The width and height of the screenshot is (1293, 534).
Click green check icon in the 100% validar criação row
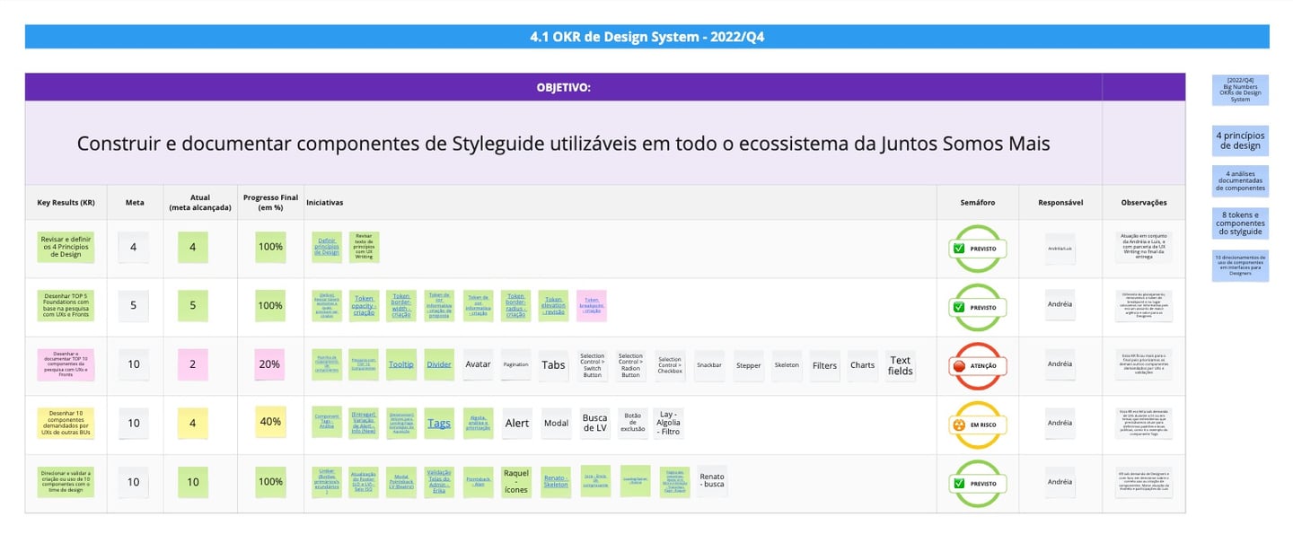959,483
